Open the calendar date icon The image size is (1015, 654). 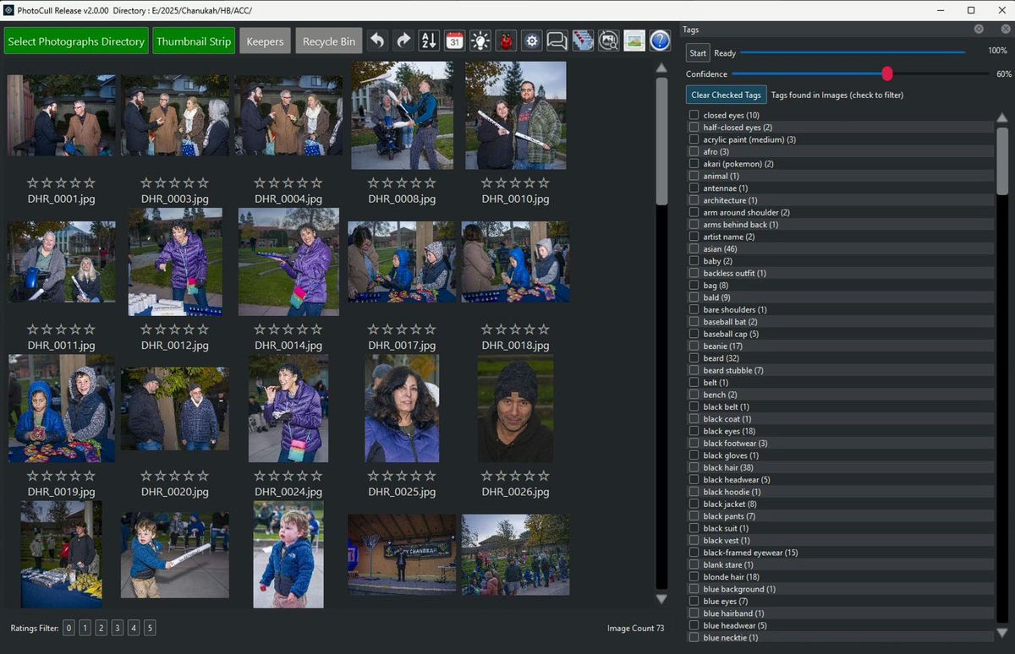[454, 40]
